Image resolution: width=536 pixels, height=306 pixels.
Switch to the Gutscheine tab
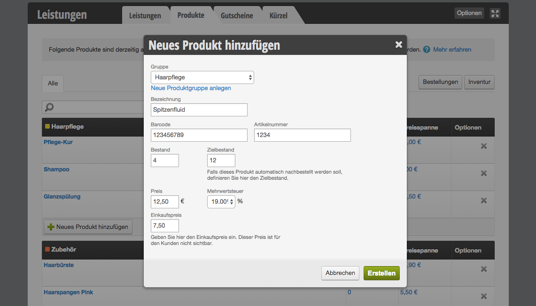[237, 15]
